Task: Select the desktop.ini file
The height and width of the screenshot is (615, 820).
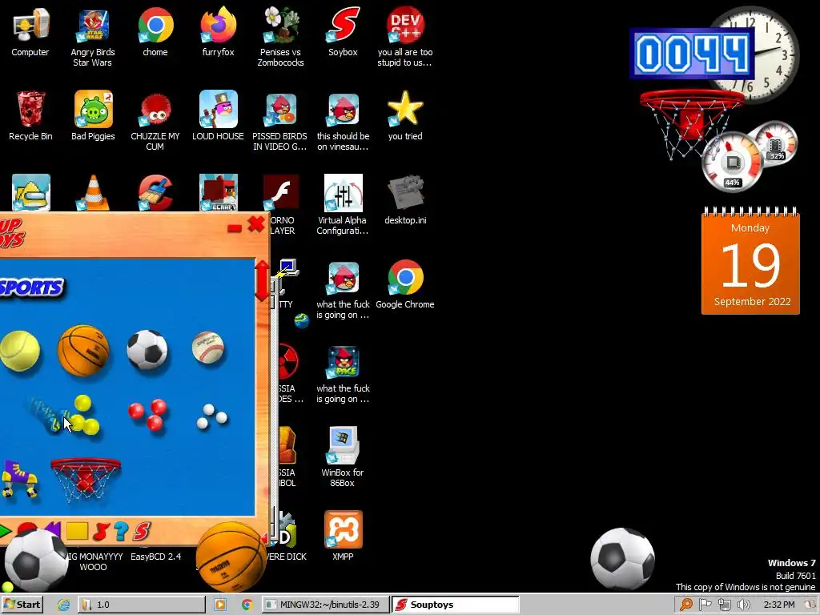Action: [x=405, y=200]
